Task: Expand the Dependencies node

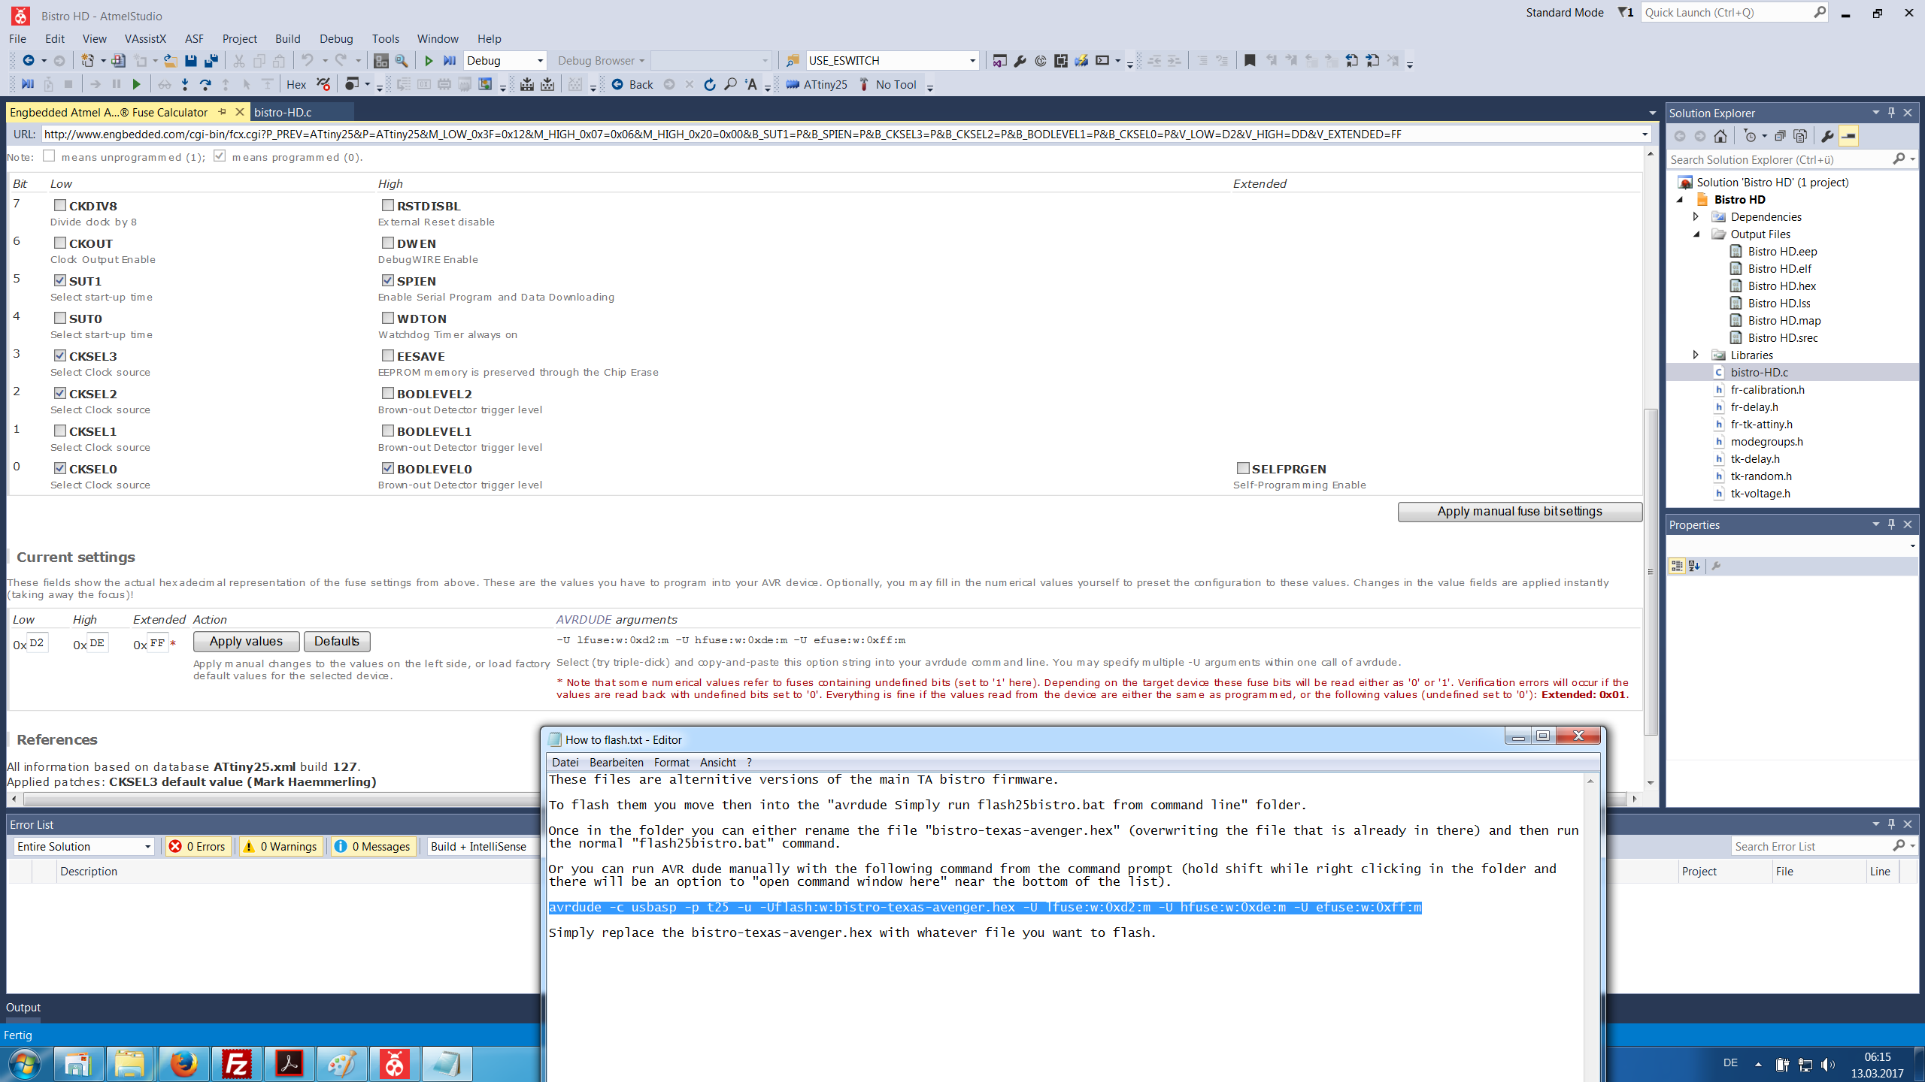Action: (x=1696, y=217)
